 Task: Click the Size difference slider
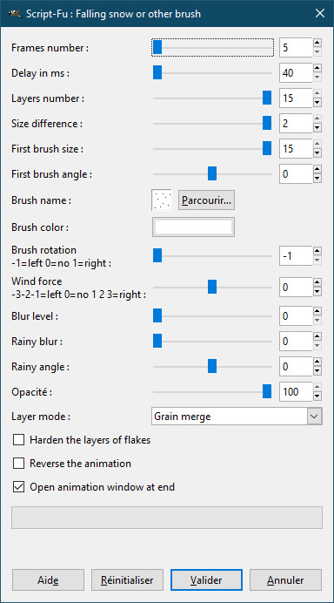[x=213, y=124]
